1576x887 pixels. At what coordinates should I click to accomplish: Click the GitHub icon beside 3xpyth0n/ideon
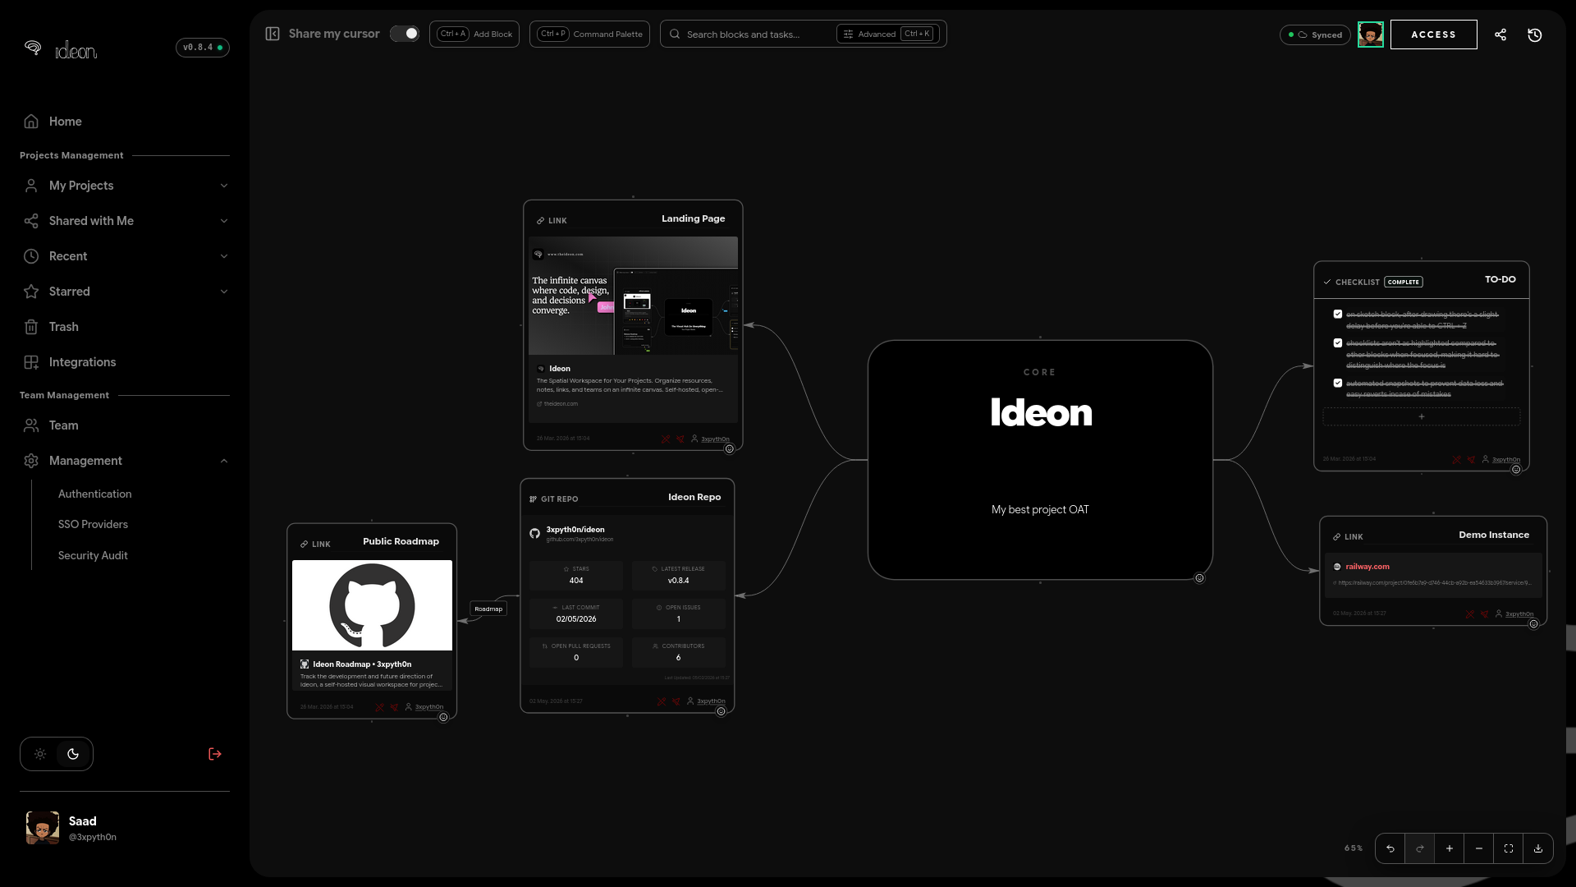(535, 533)
